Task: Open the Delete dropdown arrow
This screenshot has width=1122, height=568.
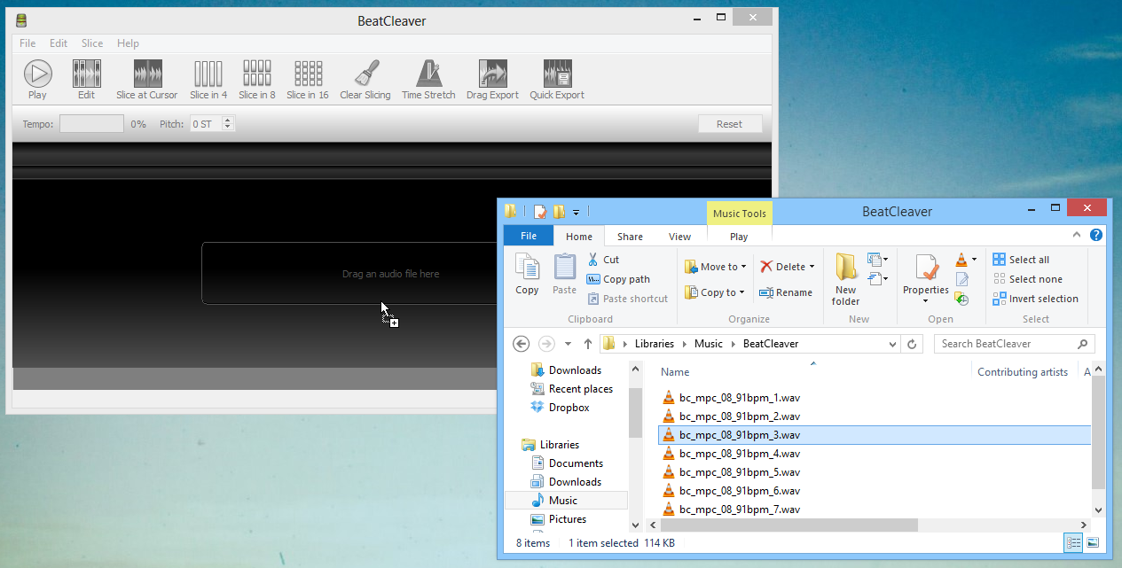Action: click(811, 267)
